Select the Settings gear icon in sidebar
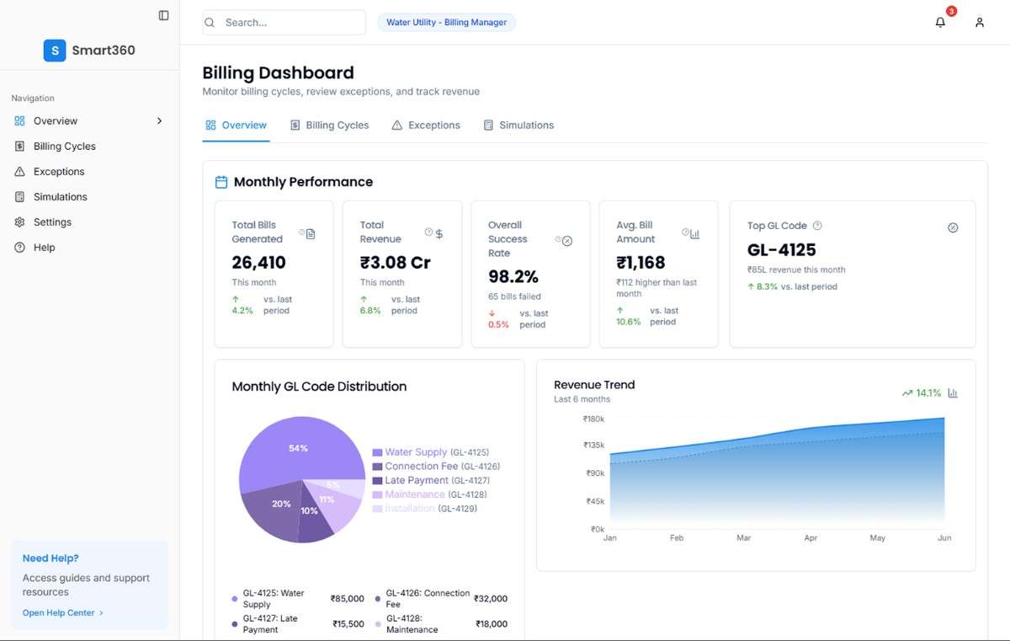This screenshot has height=641, width=1010. coord(19,222)
